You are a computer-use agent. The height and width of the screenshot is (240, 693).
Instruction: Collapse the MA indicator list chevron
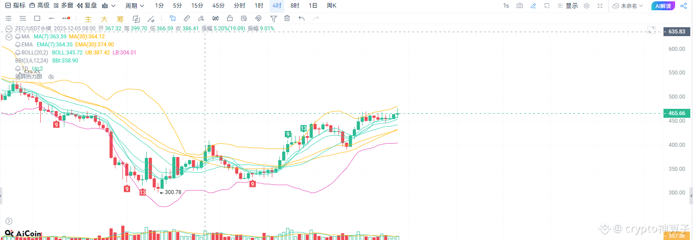[x=8, y=37]
